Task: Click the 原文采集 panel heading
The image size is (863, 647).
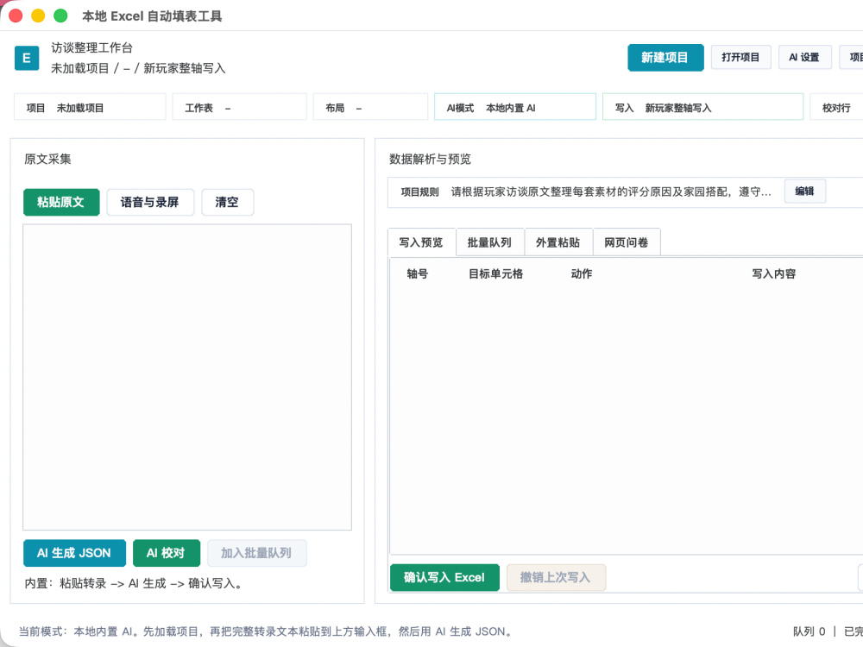Action: click(x=47, y=159)
